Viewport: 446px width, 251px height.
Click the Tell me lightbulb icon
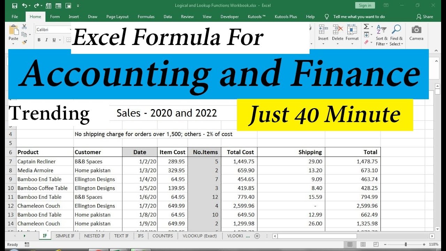point(326,16)
